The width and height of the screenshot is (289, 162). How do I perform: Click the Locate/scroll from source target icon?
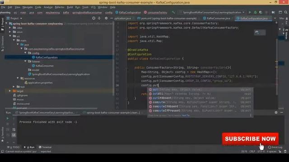tap(93, 18)
